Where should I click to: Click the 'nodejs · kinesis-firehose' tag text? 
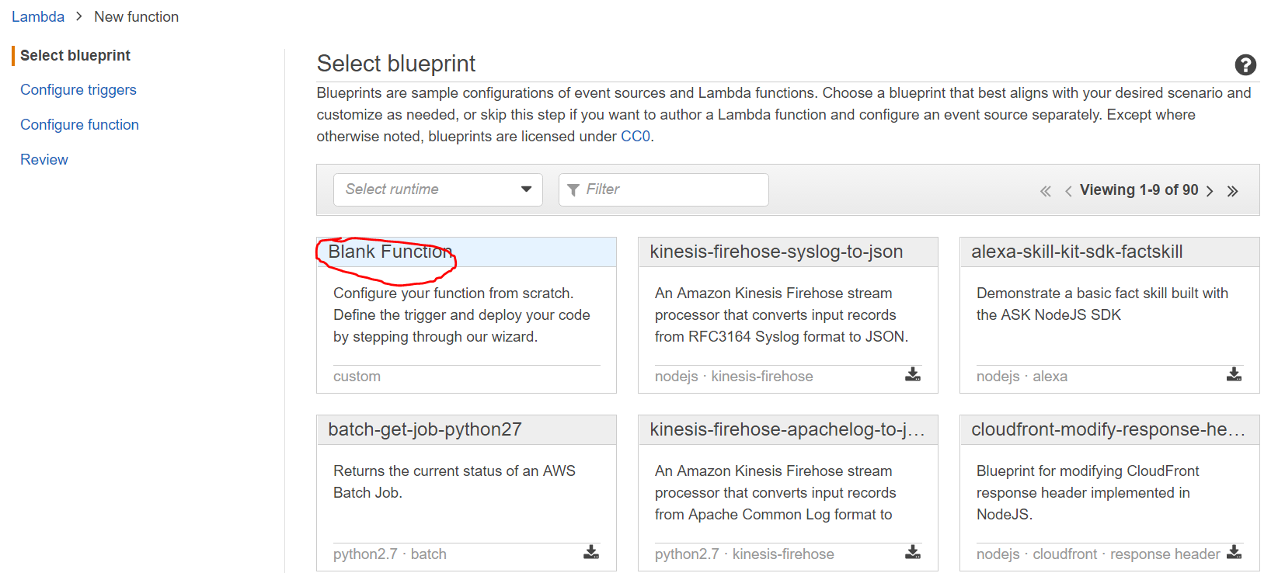734,377
